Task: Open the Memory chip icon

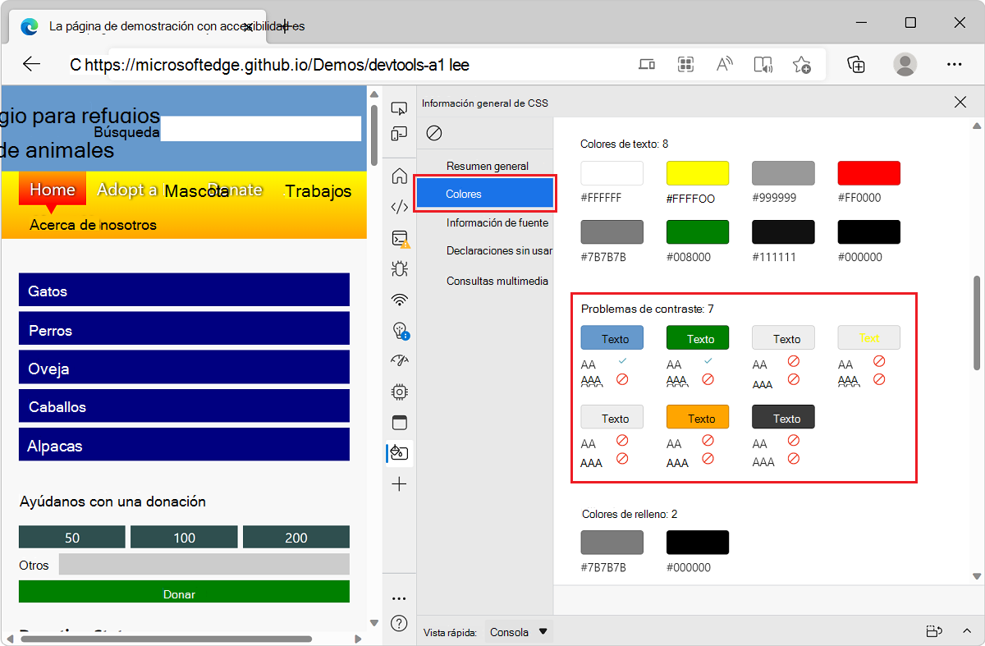Action: [399, 392]
